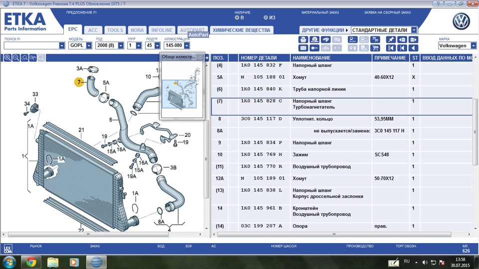The height and width of the screenshot is (269, 479).
Task: Open the ELSA workstation icon
Action: coord(353,40)
